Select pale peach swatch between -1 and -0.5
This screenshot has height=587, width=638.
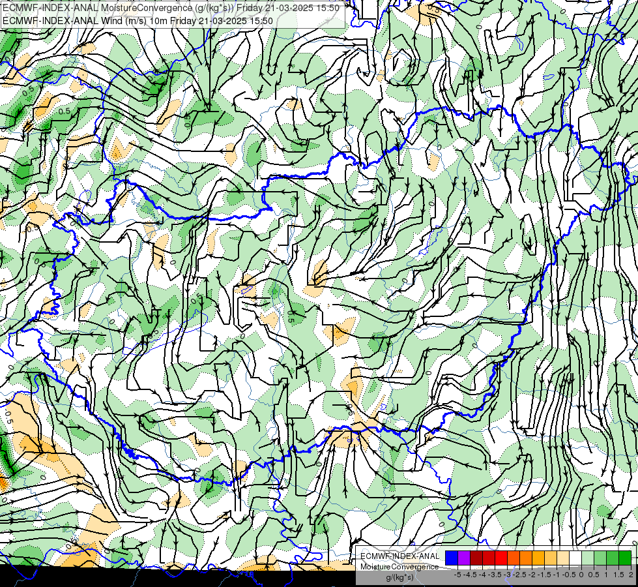(x=563, y=558)
